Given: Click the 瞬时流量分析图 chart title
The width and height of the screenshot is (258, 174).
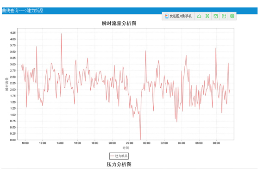Looking at the screenshot, I should tap(119, 23).
